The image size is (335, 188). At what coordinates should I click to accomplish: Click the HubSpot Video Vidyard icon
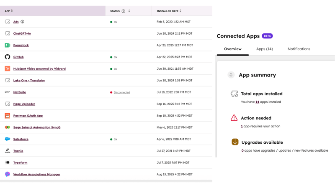click(x=8, y=69)
